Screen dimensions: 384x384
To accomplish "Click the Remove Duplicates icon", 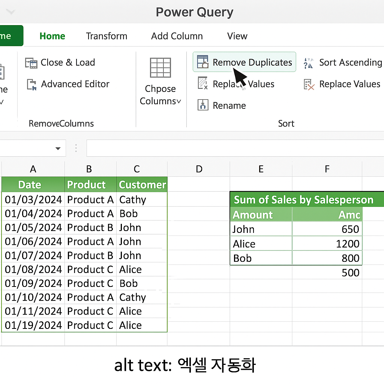I will (x=203, y=62).
